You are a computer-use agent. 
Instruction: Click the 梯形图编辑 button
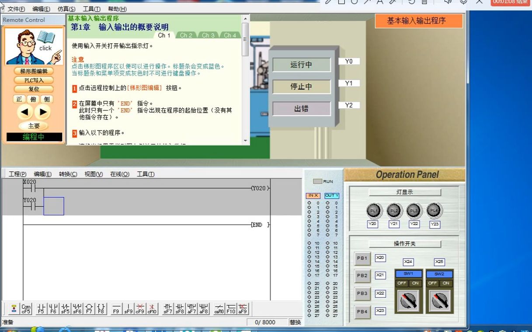pyautogui.click(x=34, y=71)
